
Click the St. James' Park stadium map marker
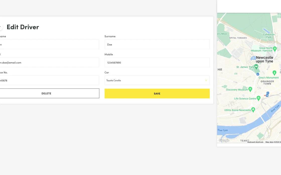pyautogui.click(x=256, y=67)
